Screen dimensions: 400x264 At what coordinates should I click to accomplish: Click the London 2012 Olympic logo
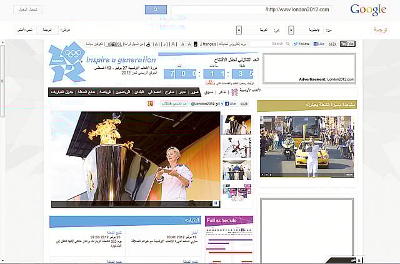(x=67, y=62)
